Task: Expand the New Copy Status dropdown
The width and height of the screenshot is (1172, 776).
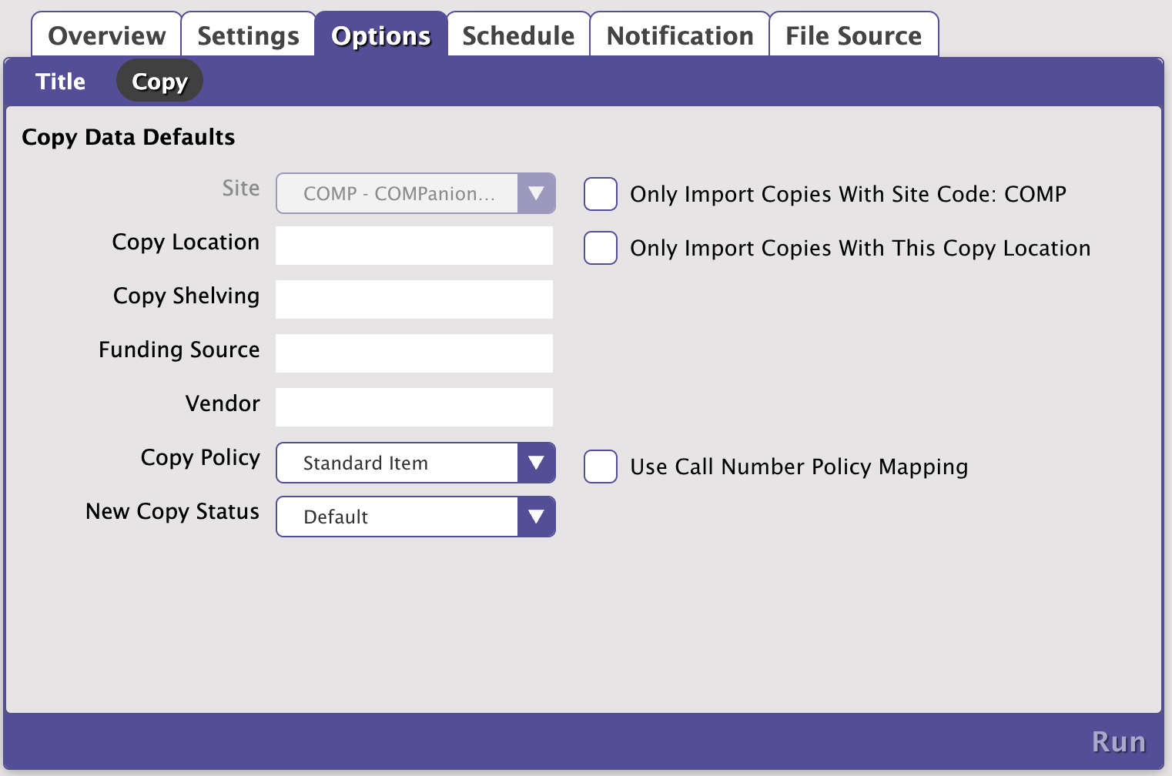Action: tap(536, 517)
